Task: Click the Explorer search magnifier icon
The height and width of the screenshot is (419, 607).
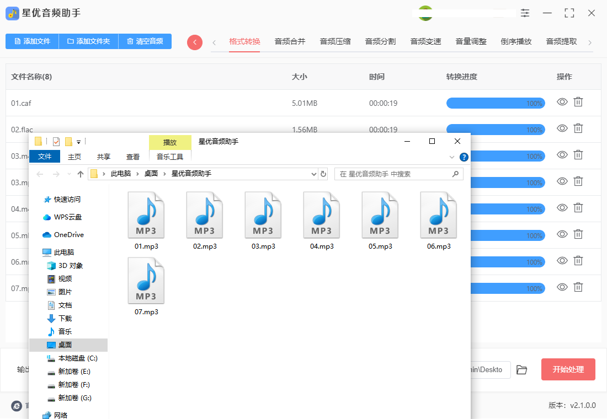Action: [455, 174]
